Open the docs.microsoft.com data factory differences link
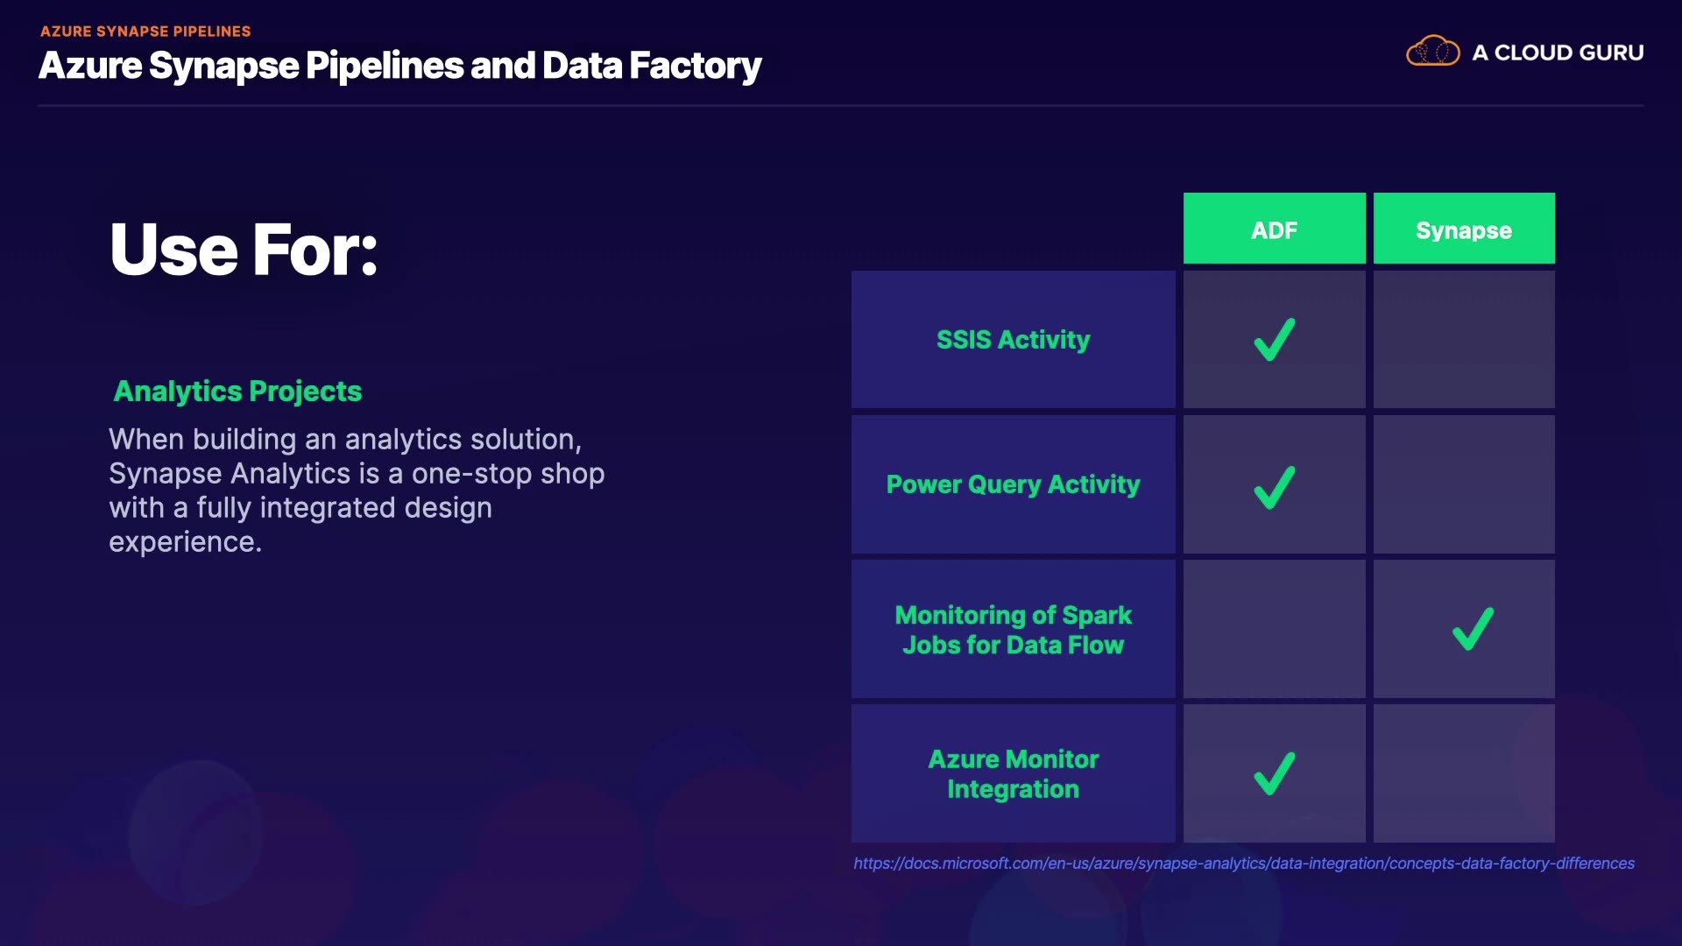1682x946 pixels. pos(1243,864)
